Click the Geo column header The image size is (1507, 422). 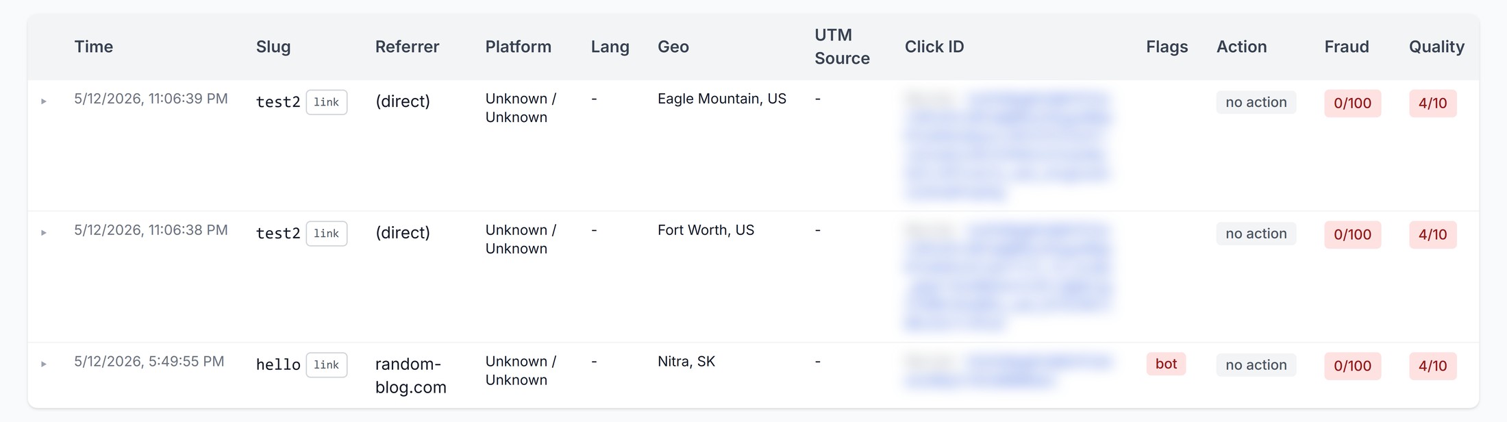pyautogui.click(x=673, y=47)
